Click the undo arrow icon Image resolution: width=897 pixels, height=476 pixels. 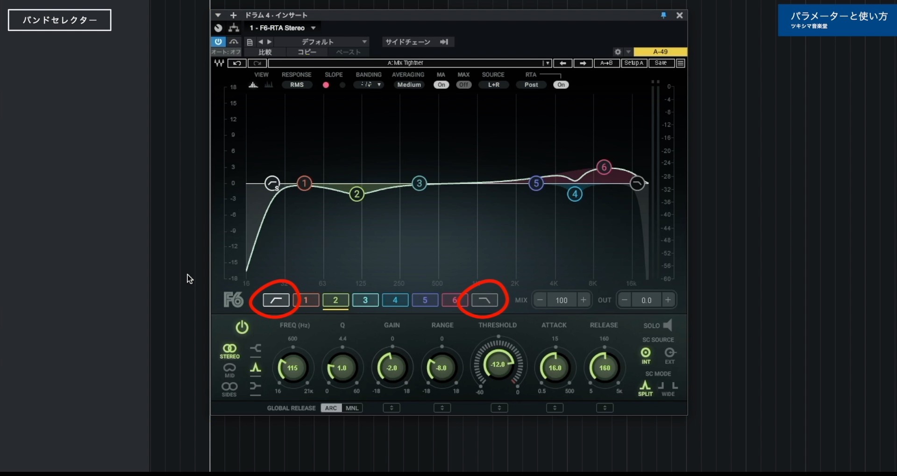237,63
